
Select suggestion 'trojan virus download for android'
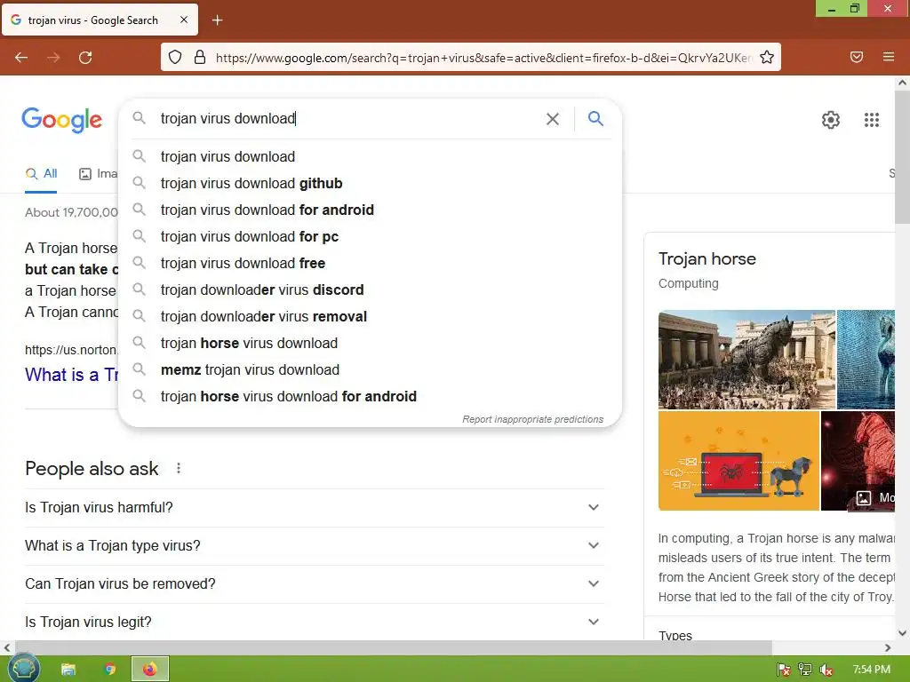tap(371, 210)
